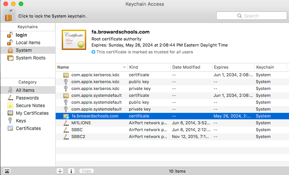Screen dimensions: 289x175
Task: Toggle the Name column sort arrow
Action: (x=124, y=67)
